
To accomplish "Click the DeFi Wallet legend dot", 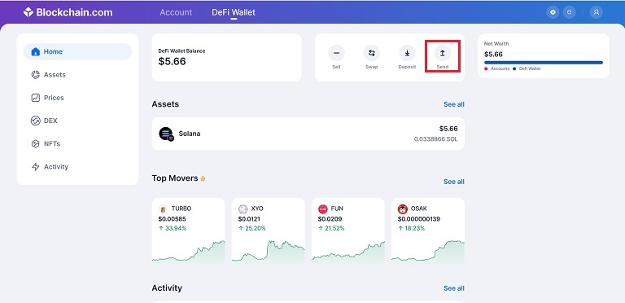I will [x=514, y=69].
